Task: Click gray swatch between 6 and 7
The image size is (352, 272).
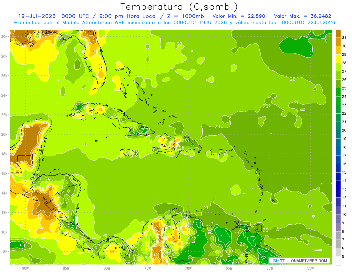Action: click(x=338, y=244)
